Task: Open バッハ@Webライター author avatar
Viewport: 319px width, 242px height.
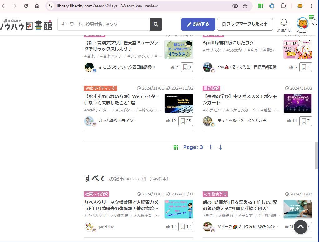Action: 89,121
